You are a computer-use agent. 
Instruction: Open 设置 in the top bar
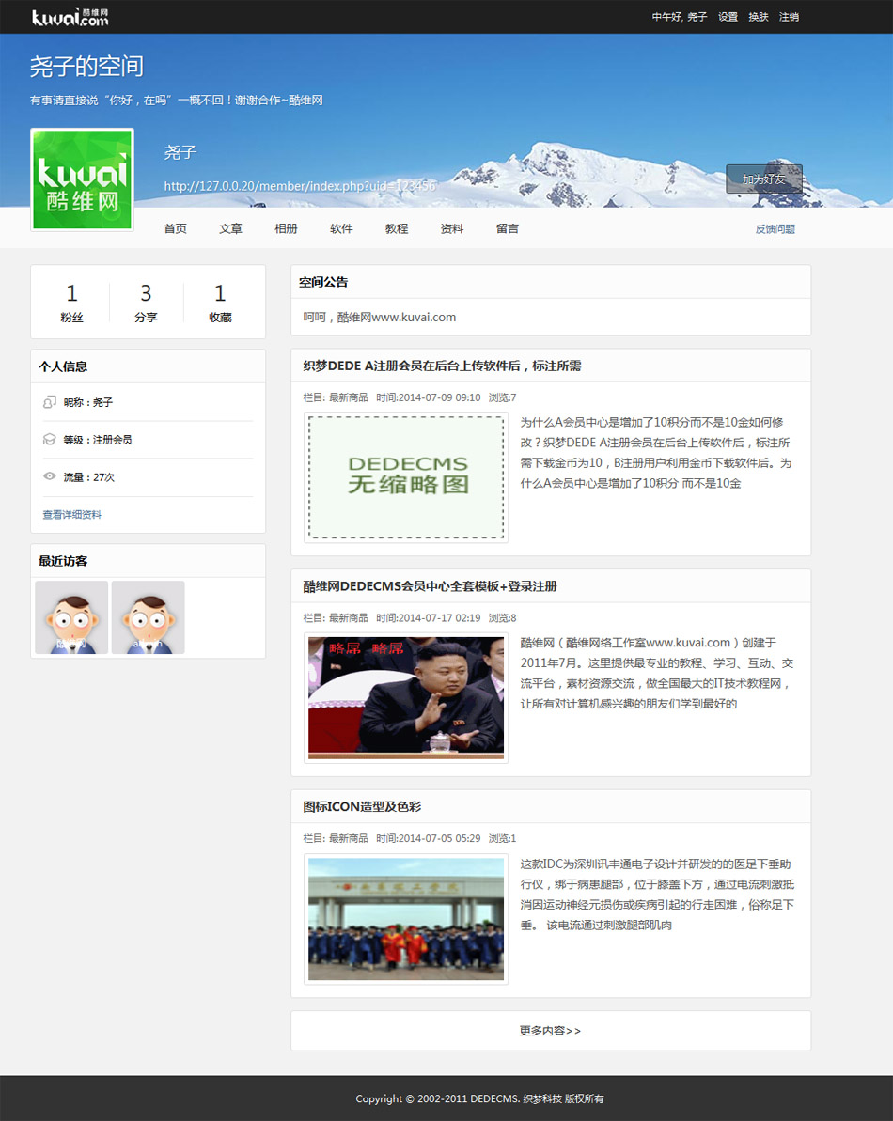pos(728,17)
